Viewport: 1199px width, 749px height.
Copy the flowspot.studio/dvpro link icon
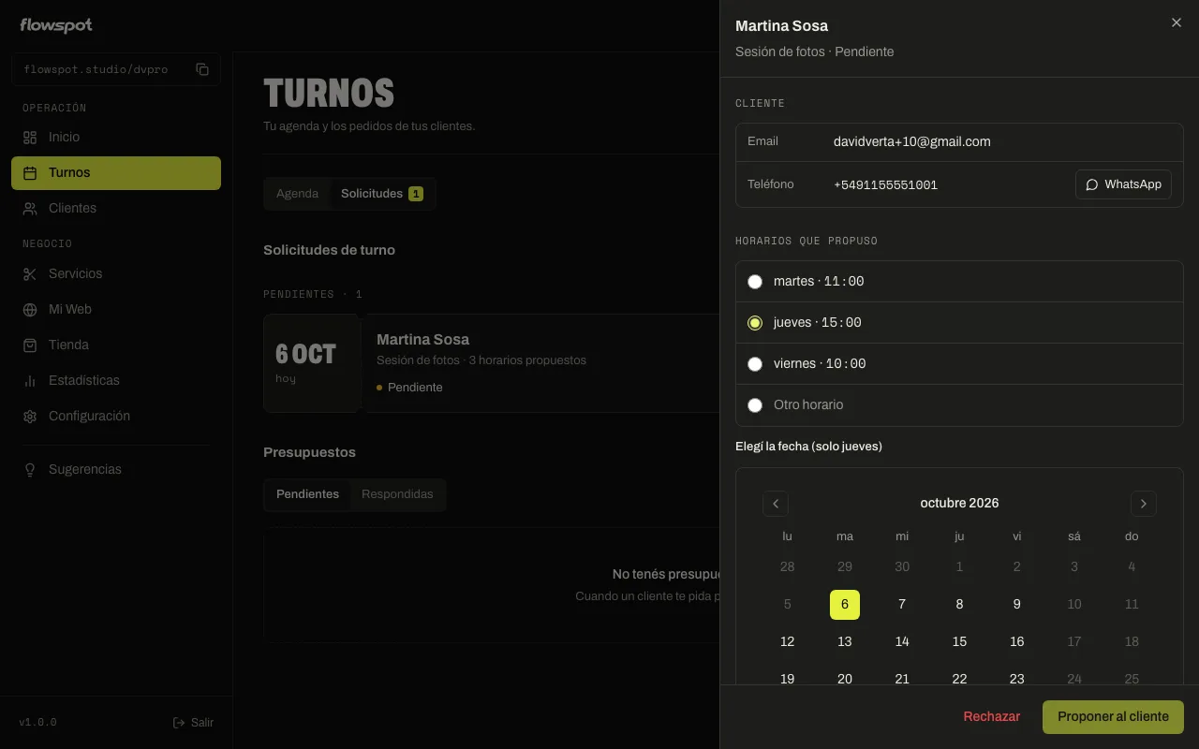pos(202,69)
